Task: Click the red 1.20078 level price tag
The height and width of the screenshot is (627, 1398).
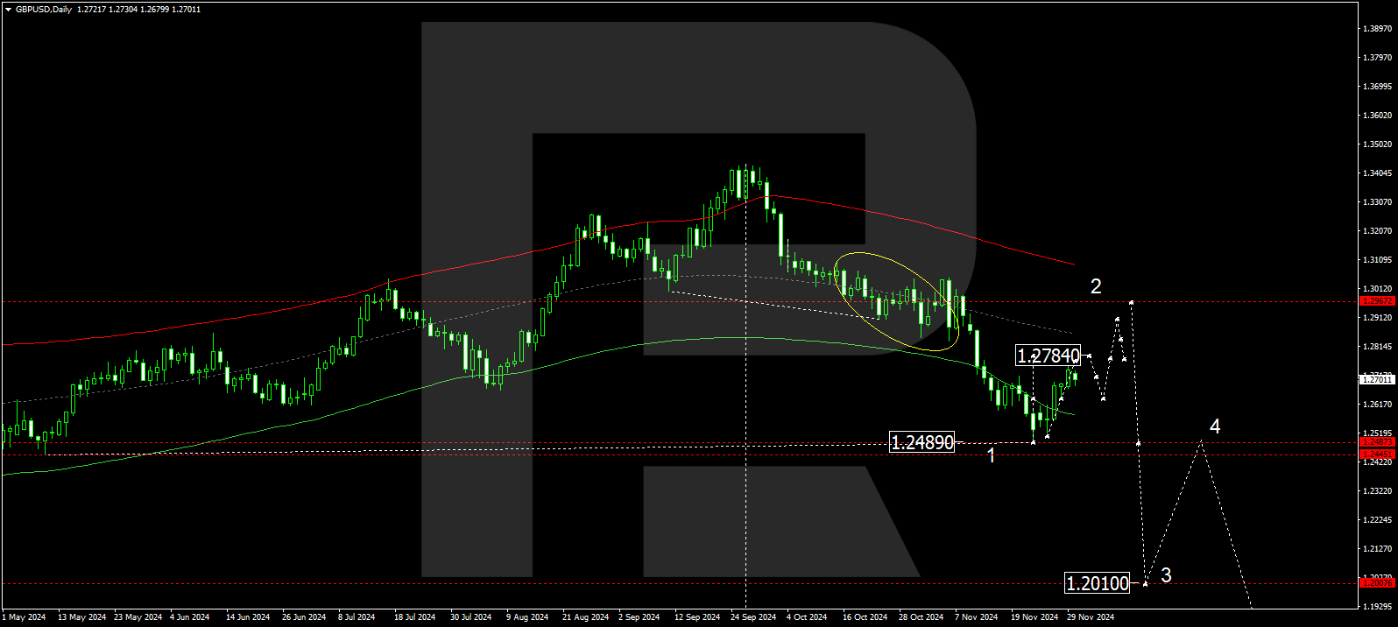Action: (x=1377, y=583)
